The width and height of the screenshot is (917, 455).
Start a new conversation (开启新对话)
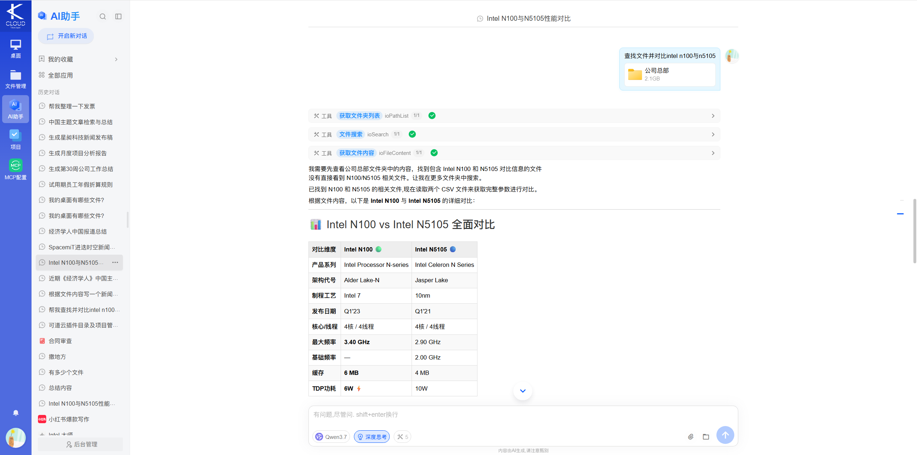tap(66, 36)
